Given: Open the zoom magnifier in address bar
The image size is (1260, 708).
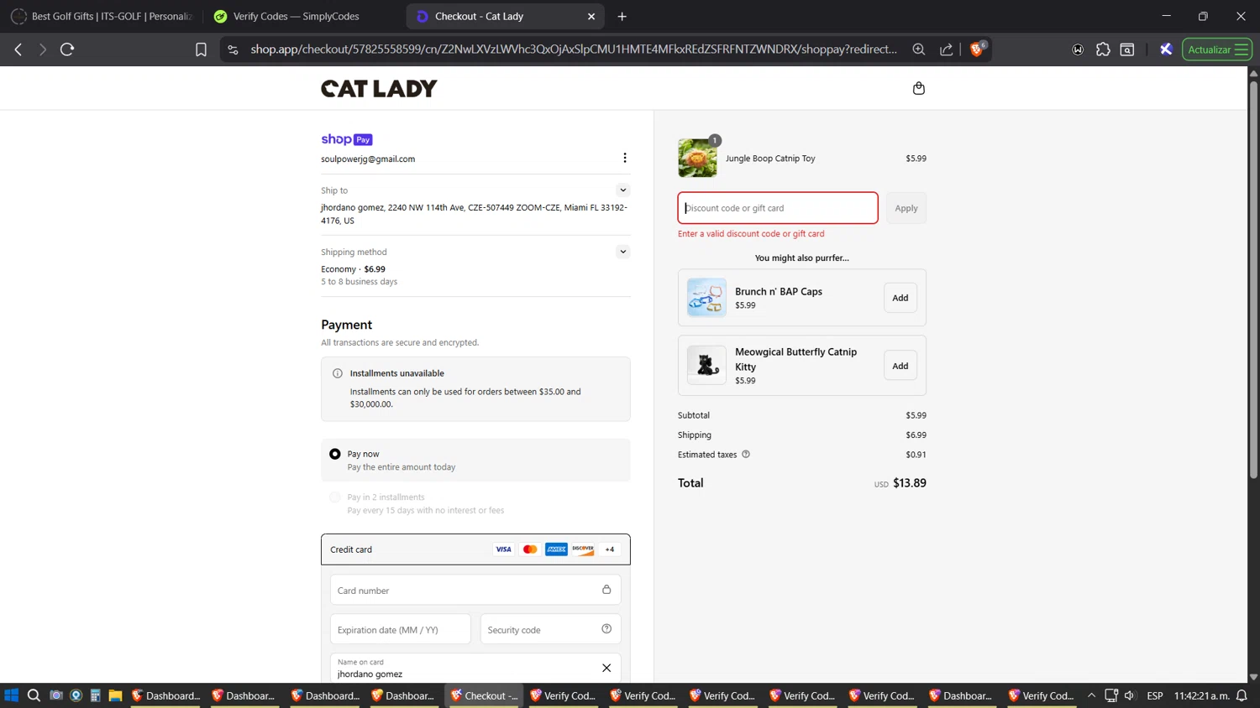Looking at the screenshot, I should tap(919, 49).
